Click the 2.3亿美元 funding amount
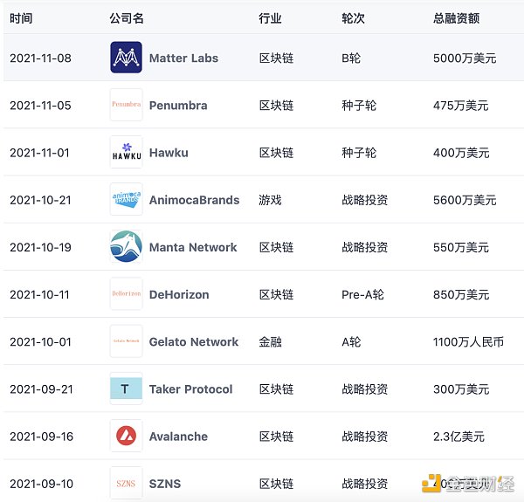 (458, 437)
